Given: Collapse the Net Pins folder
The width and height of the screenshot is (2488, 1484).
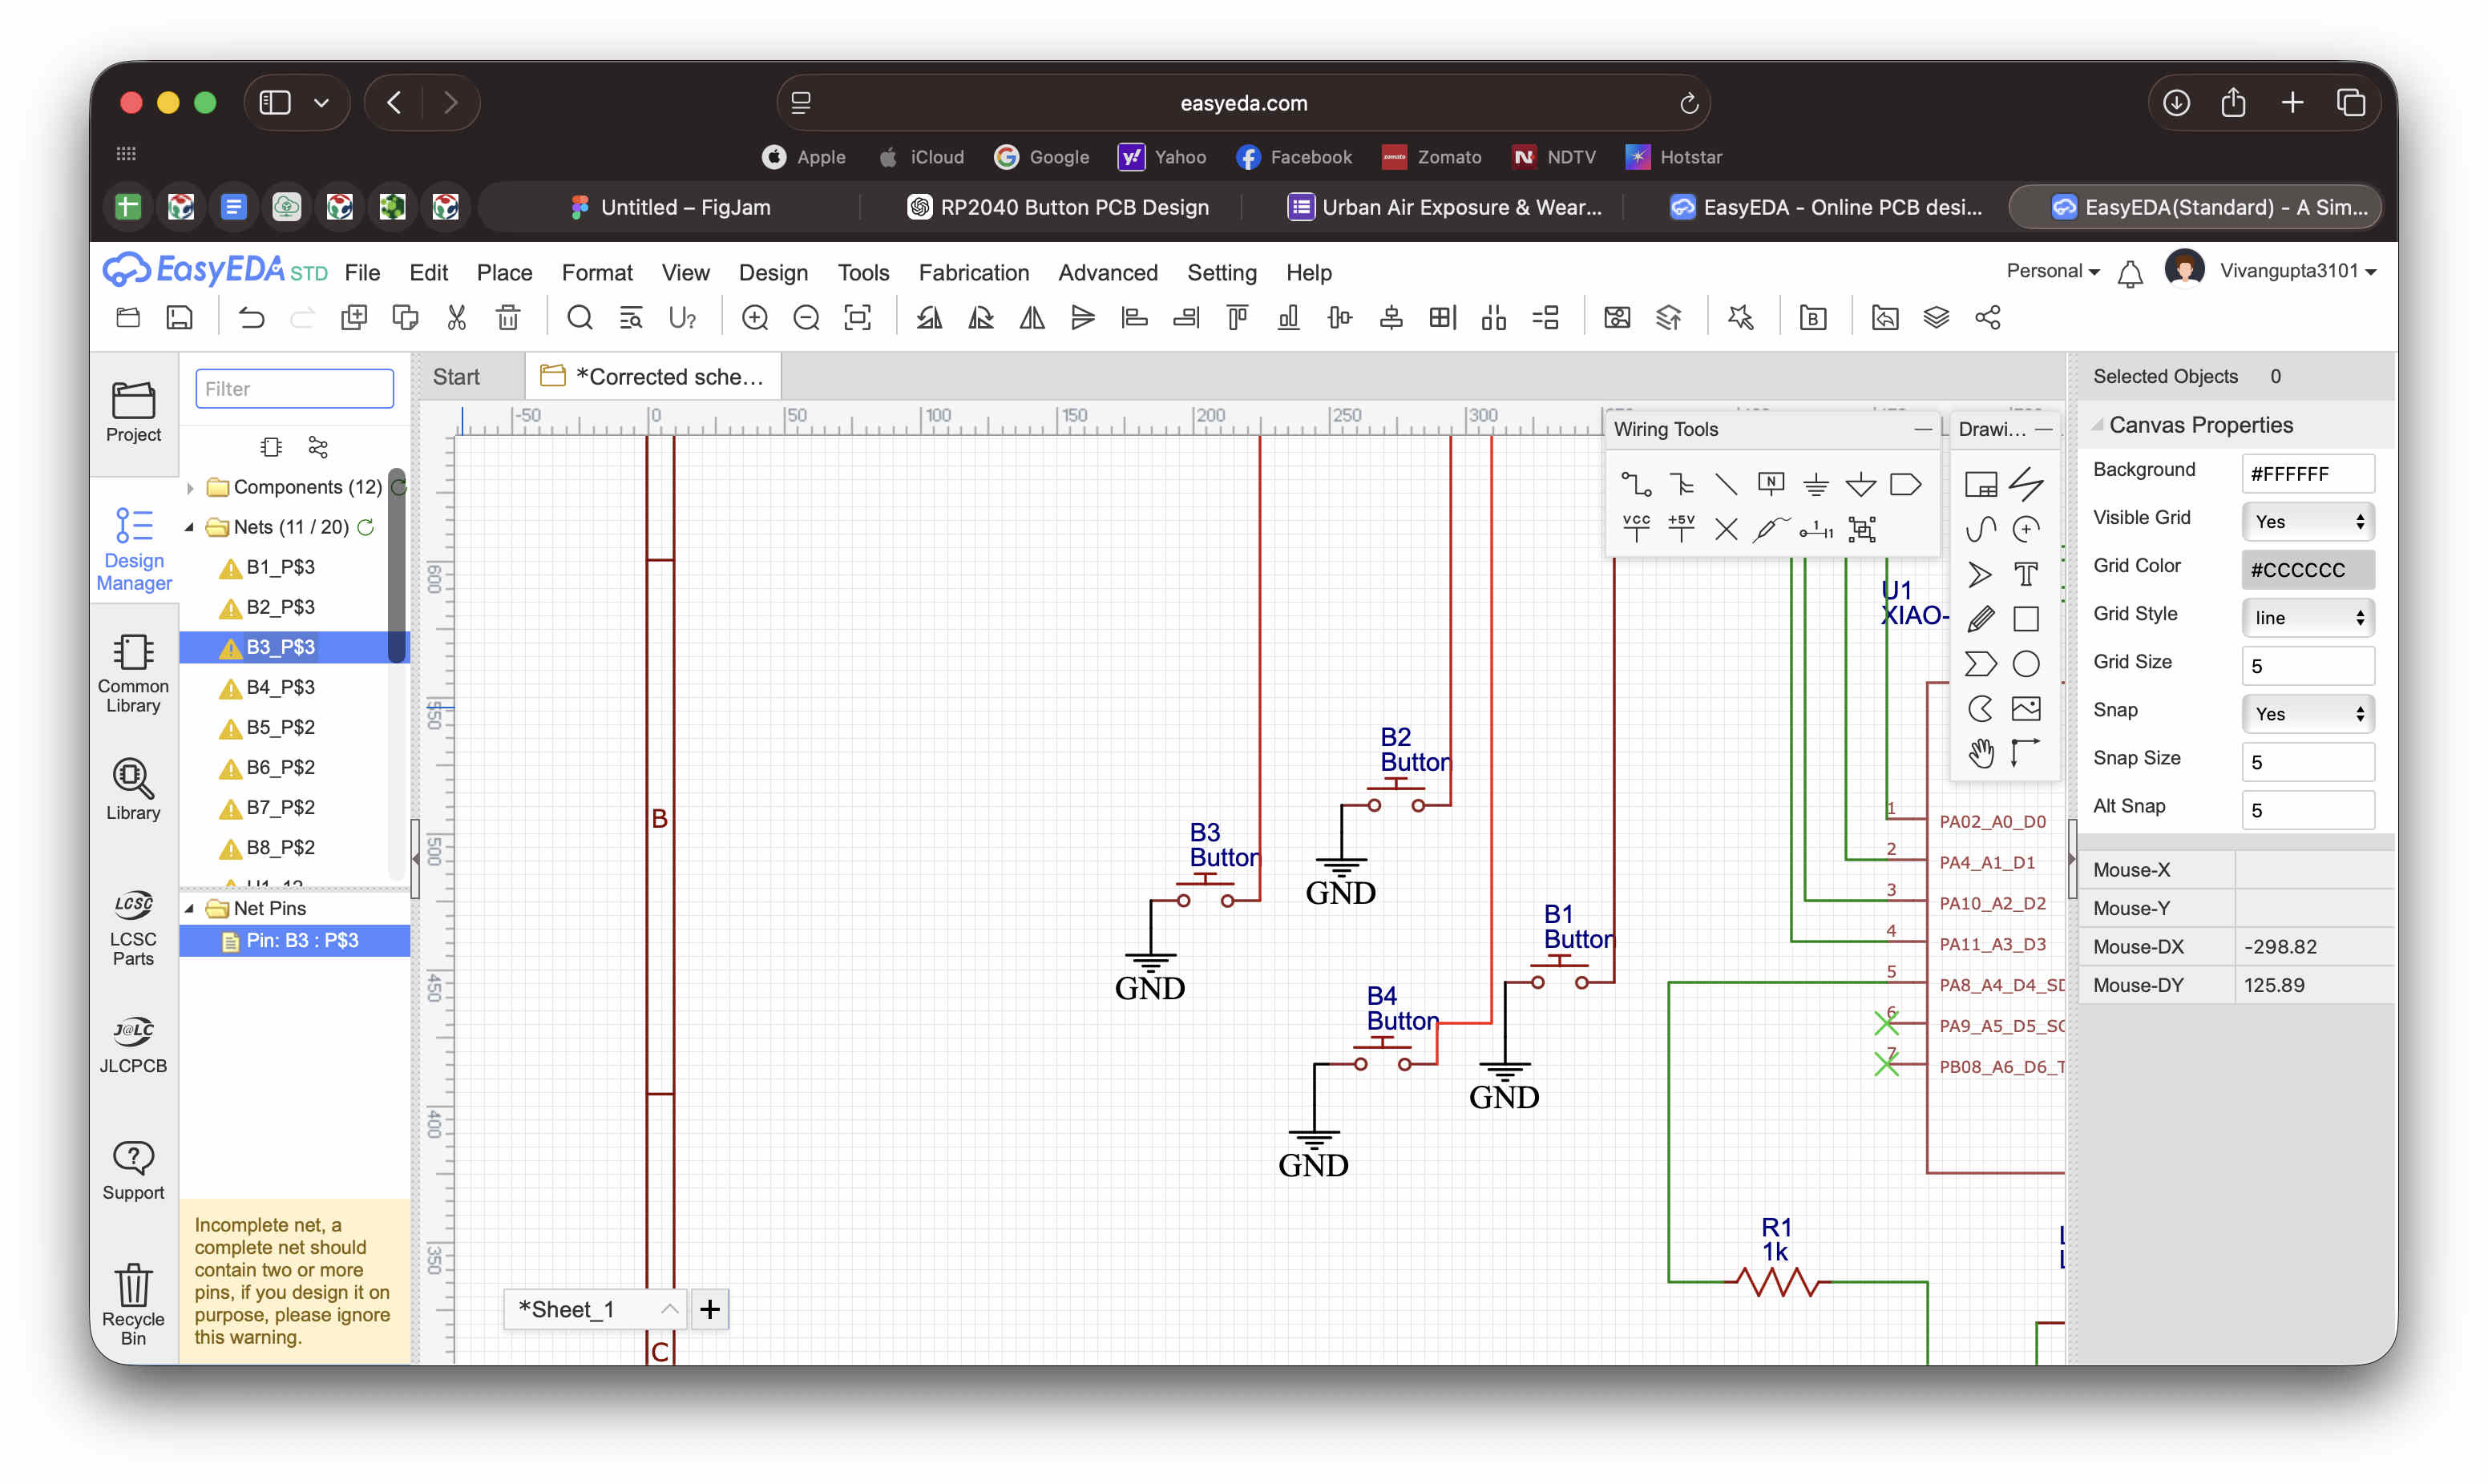Looking at the screenshot, I should (190, 908).
